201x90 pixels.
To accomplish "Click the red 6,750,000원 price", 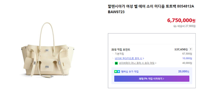I will click(181, 20).
